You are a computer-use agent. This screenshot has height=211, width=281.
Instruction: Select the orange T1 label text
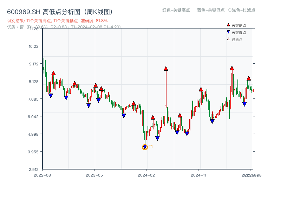tap(151, 147)
